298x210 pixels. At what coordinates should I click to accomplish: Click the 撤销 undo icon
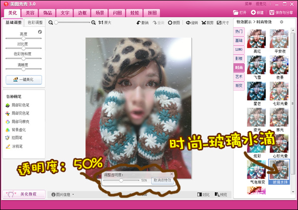(x=139, y=23)
